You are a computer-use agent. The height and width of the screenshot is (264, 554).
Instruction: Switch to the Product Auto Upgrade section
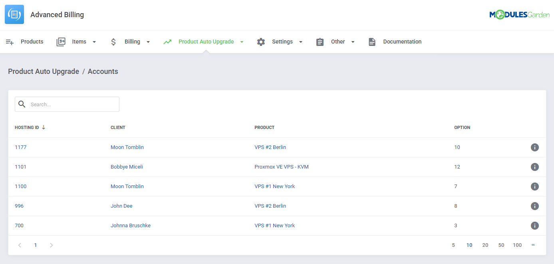pyautogui.click(x=207, y=41)
